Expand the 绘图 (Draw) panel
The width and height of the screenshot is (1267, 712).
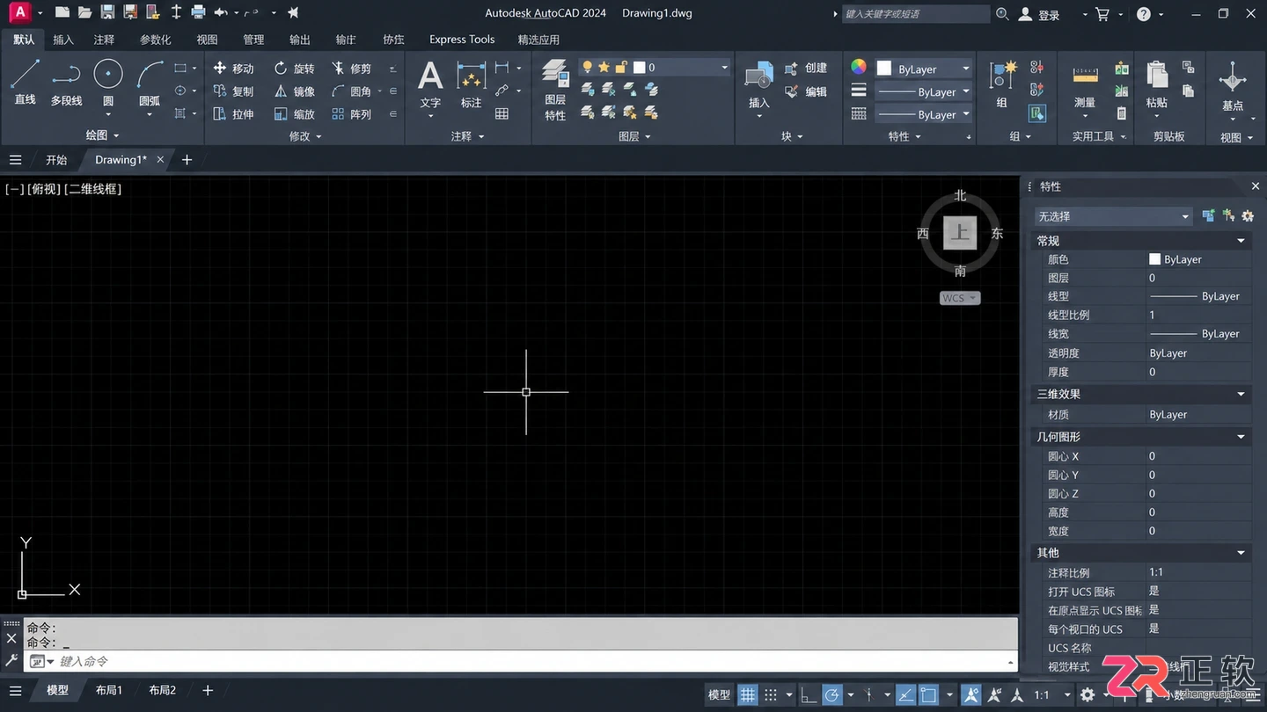pyautogui.click(x=102, y=136)
